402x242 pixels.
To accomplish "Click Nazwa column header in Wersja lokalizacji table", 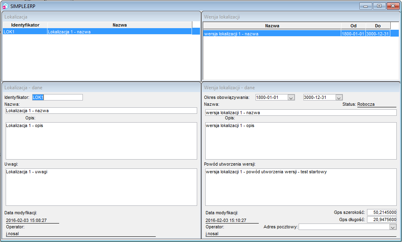I will tap(272, 26).
